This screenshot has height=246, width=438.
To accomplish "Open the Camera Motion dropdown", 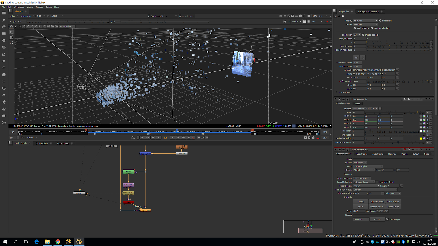I will click(x=362, y=178).
